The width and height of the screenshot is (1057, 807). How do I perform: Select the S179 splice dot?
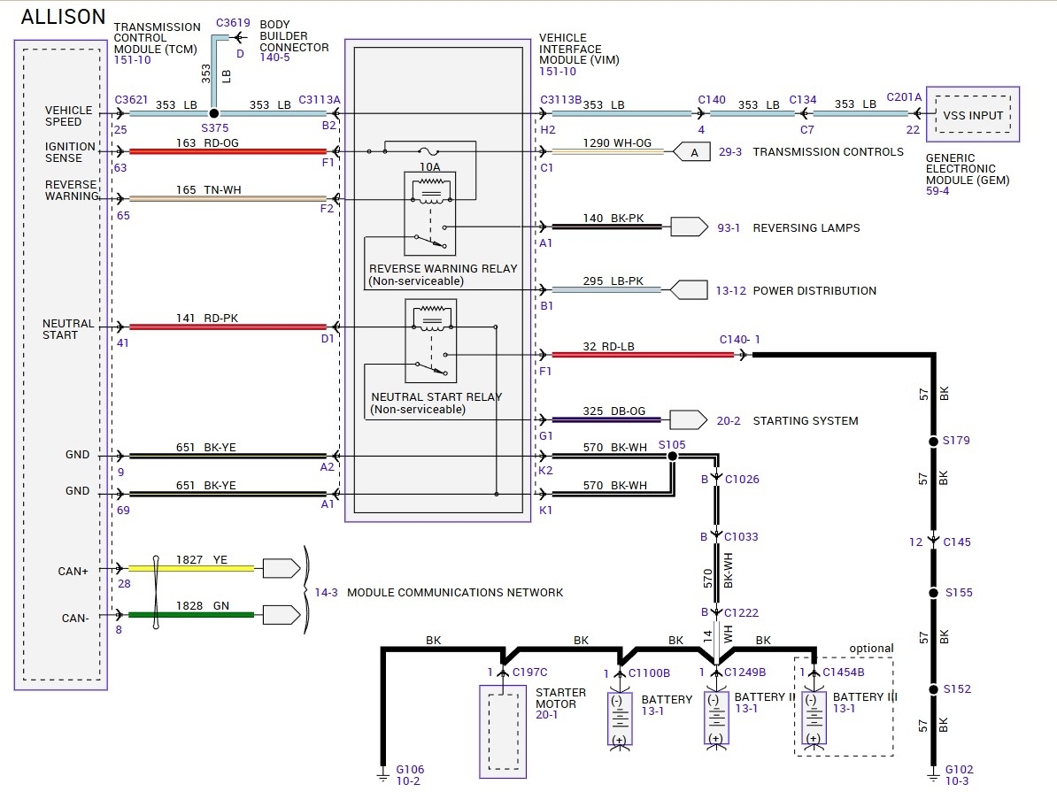coord(934,442)
